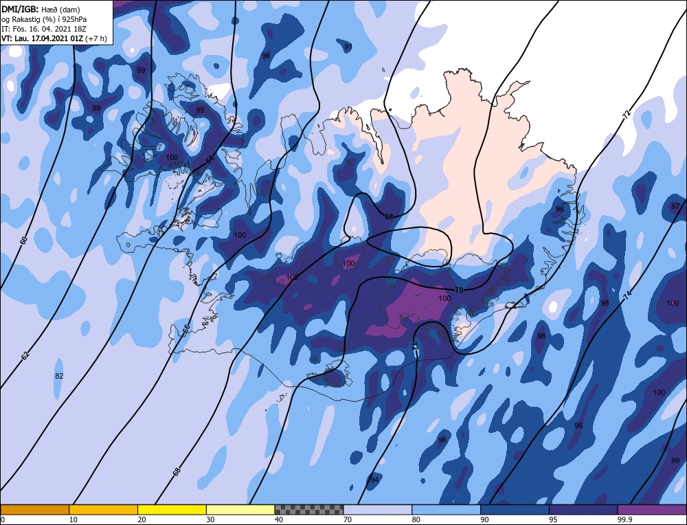The width and height of the screenshot is (687, 525).
Task: Click the '94' humidity value label
Action: point(374,480)
